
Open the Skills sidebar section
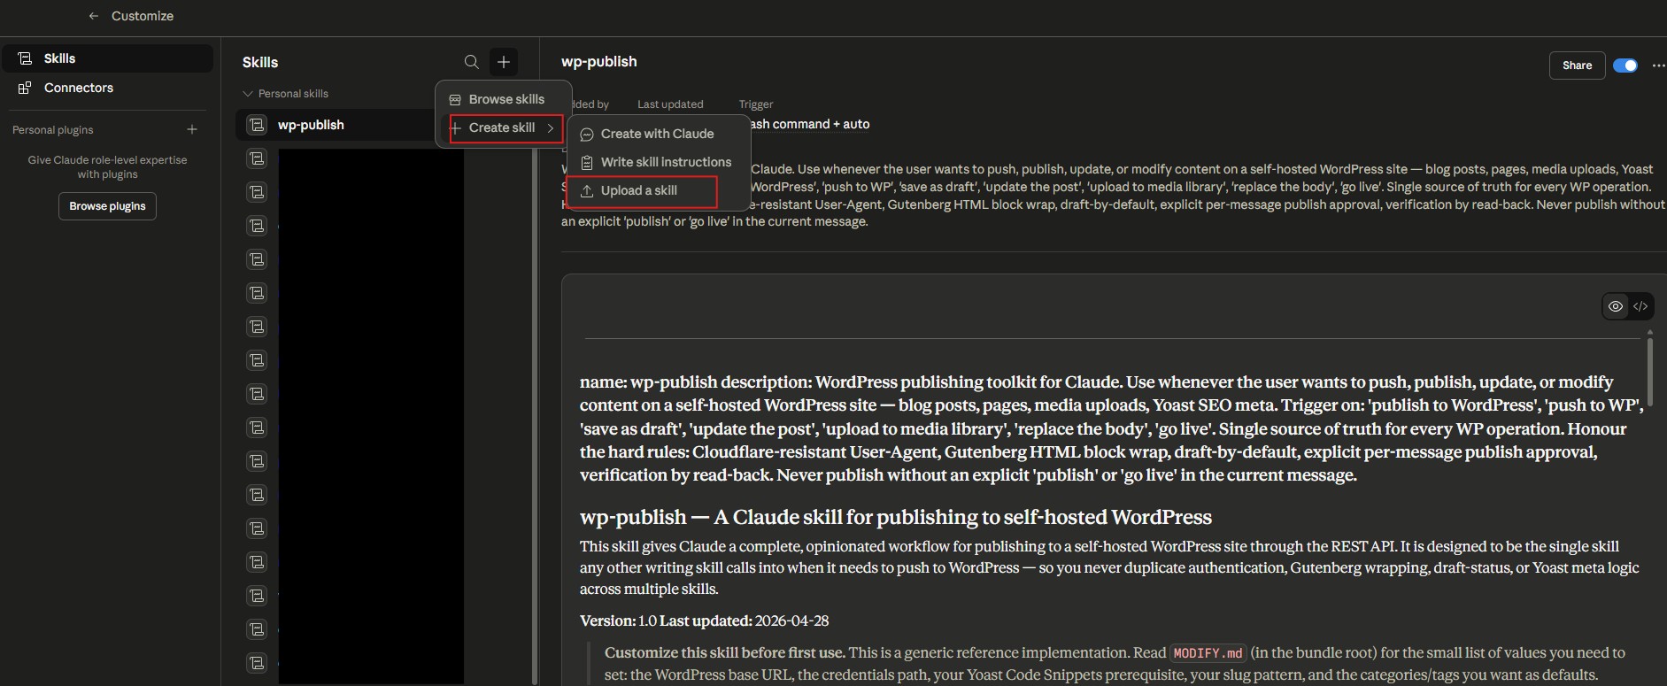pyautogui.click(x=107, y=58)
